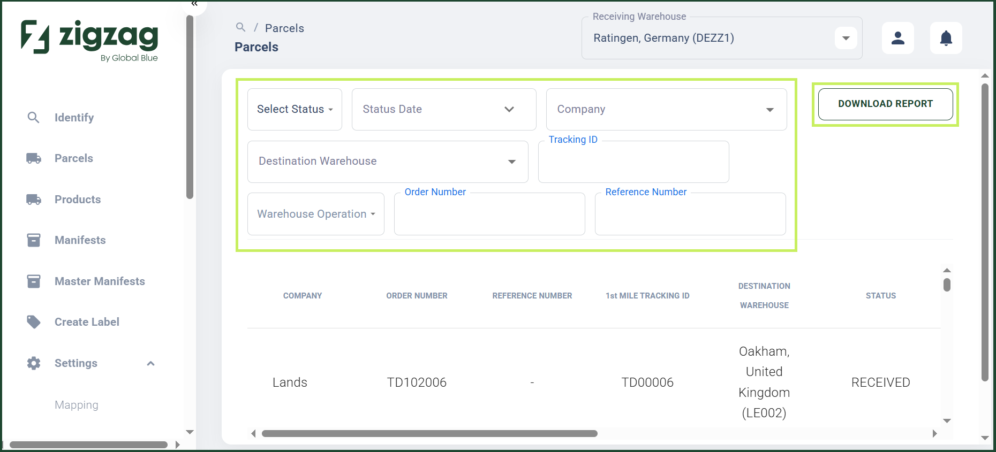The image size is (996, 452).
Task: Click the table's horizontal scrollbar thumb
Action: tap(429, 433)
